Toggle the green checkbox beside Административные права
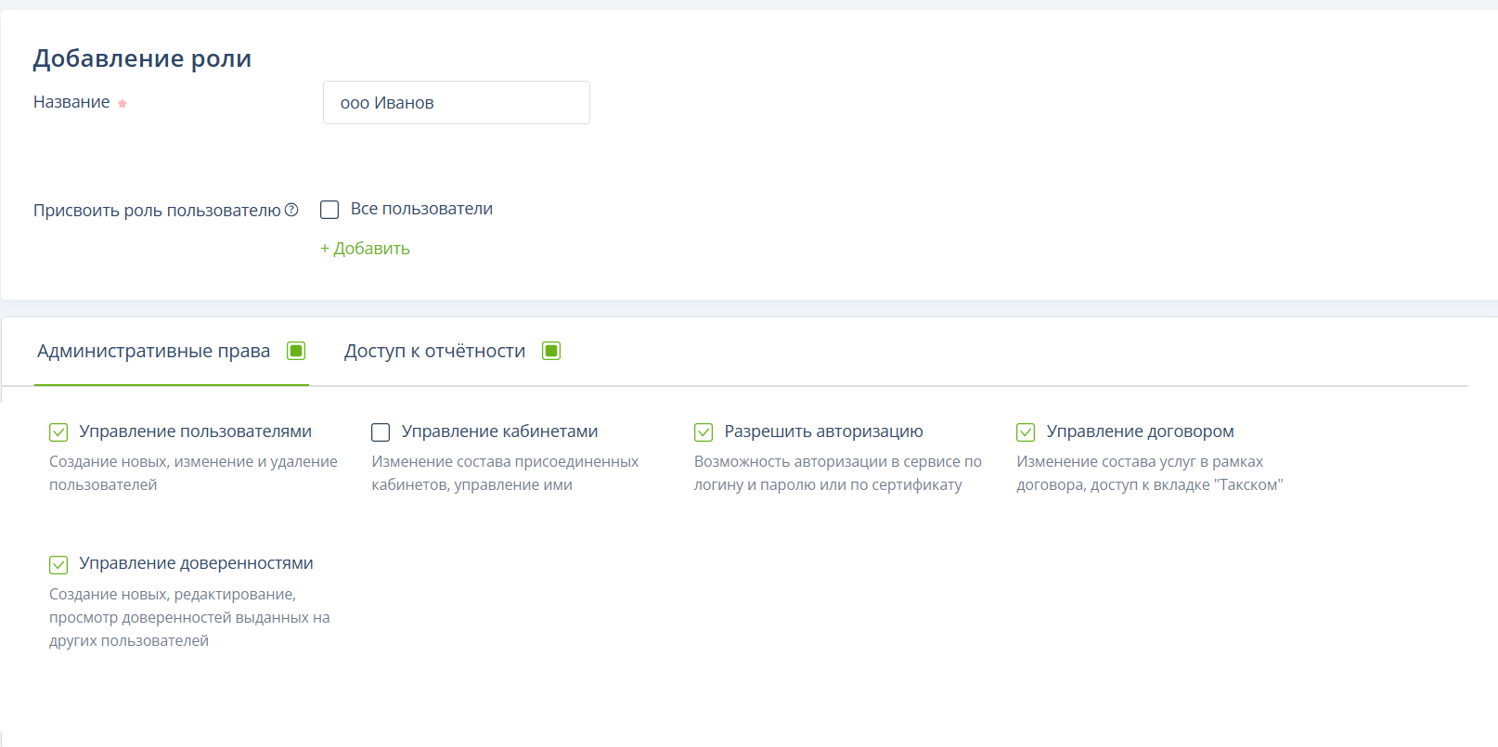Viewport: 1498px width, 747px height. [296, 351]
